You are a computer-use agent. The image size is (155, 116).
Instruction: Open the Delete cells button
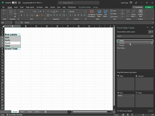114,14
